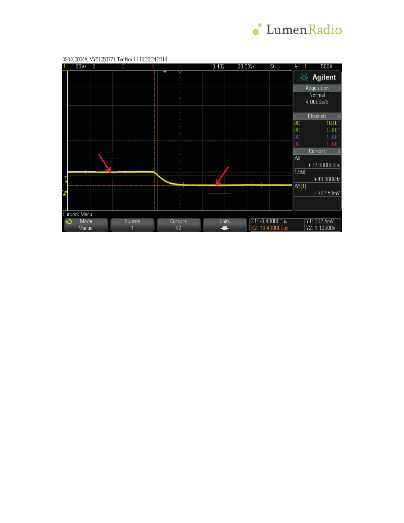Viewport: 404px width, 523px height.
Task: Open the Cursors panel header
Action: coord(317,151)
